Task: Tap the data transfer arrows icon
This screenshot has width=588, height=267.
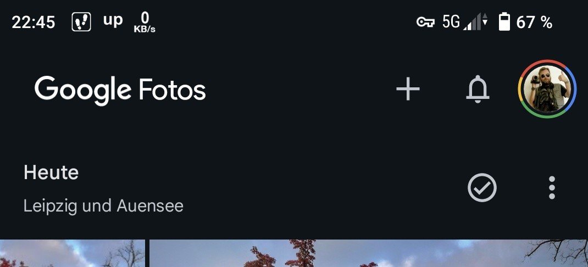Action: 485,19
